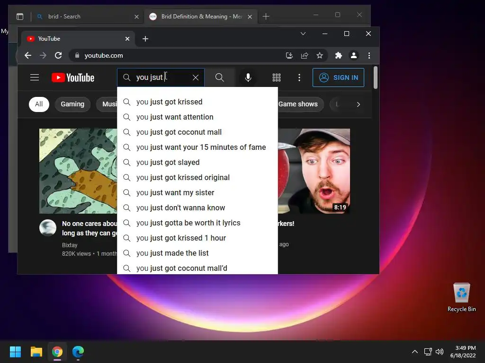The height and width of the screenshot is (363, 485).
Task: Click the Chrome forward arrow
Action: pyautogui.click(x=43, y=56)
